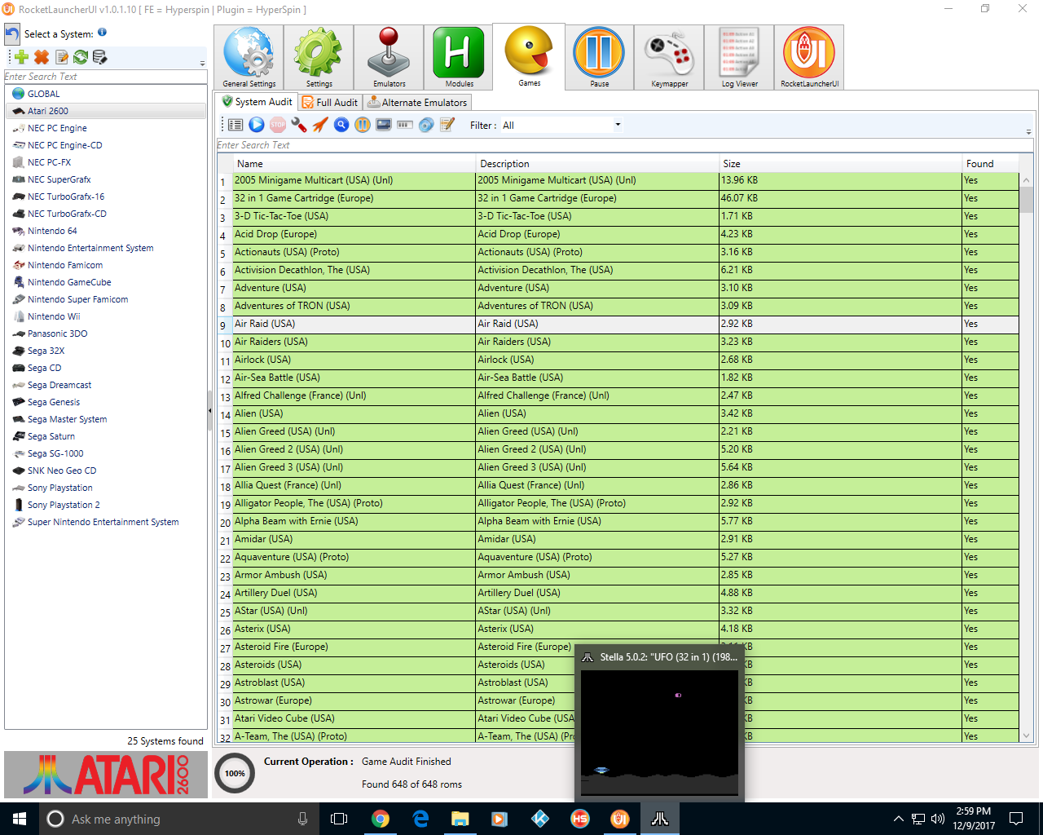This screenshot has height=835, width=1043.
Task: Click the wrench tool icon
Action: [299, 125]
